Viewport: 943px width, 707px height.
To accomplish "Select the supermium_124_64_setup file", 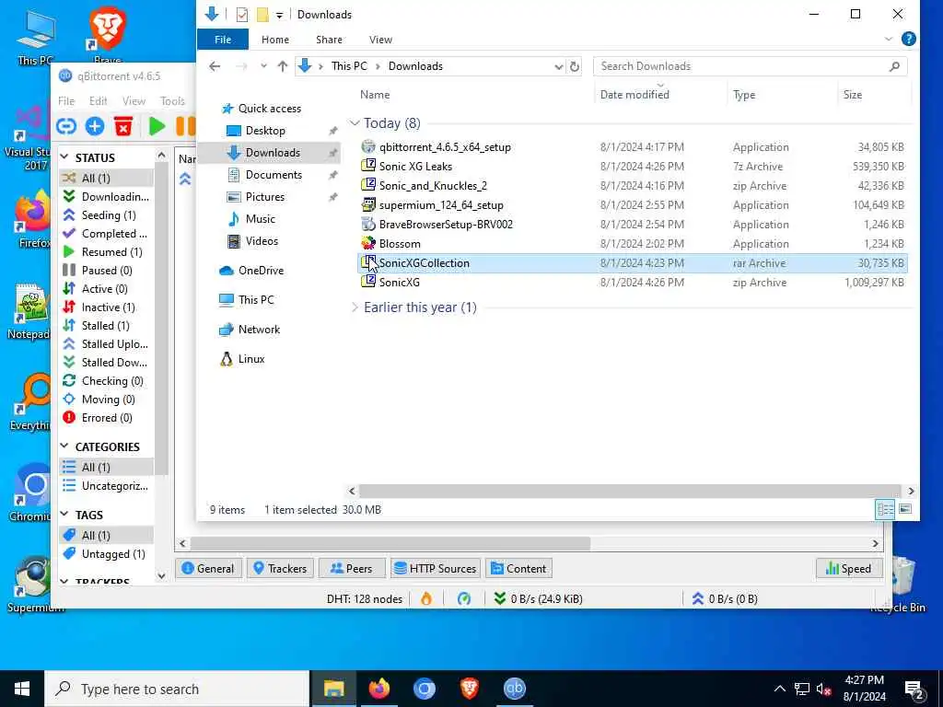I will pos(441,205).
